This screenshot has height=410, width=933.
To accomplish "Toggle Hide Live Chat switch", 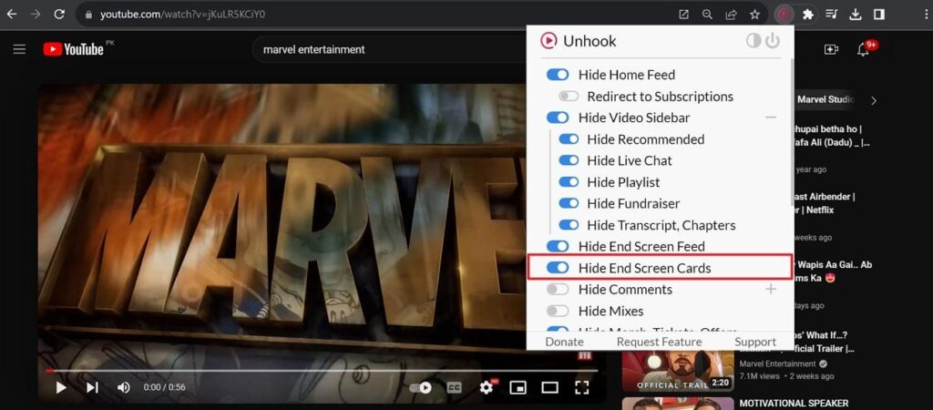I will click(569, 160).
